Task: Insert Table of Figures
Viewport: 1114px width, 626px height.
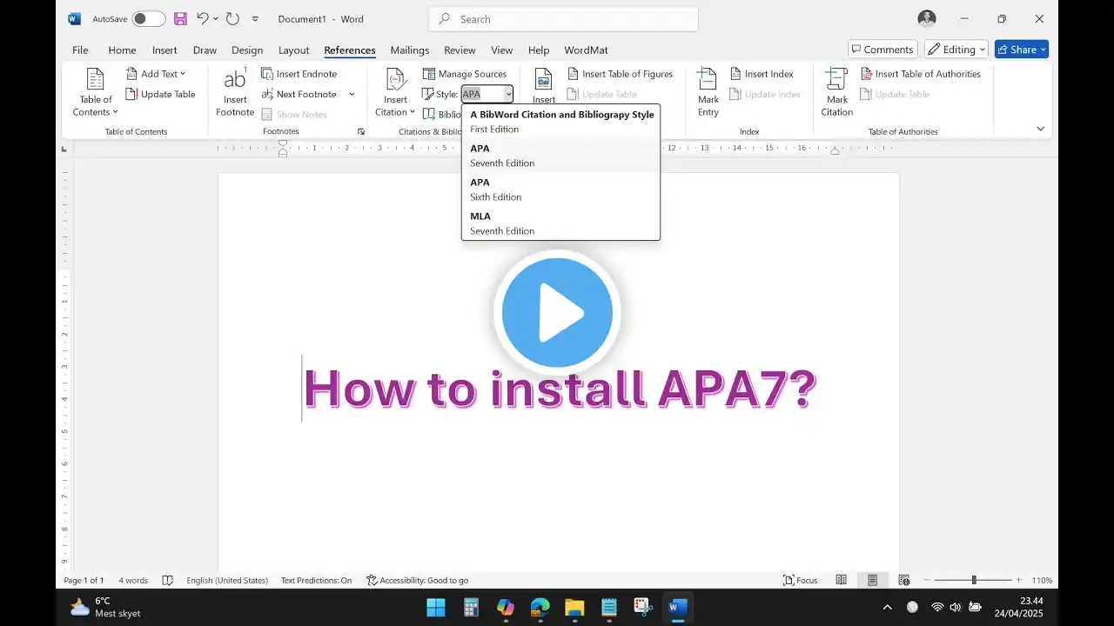Action: 621,74
